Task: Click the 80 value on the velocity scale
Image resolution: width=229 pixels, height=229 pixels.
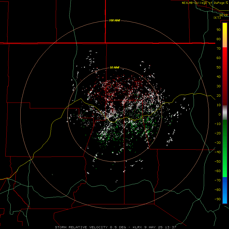Action: [219, 39]
